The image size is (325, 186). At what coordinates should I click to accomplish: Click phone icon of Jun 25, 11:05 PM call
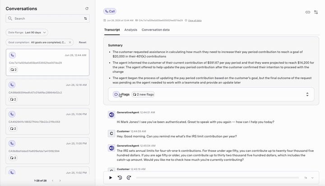[12, 143]
